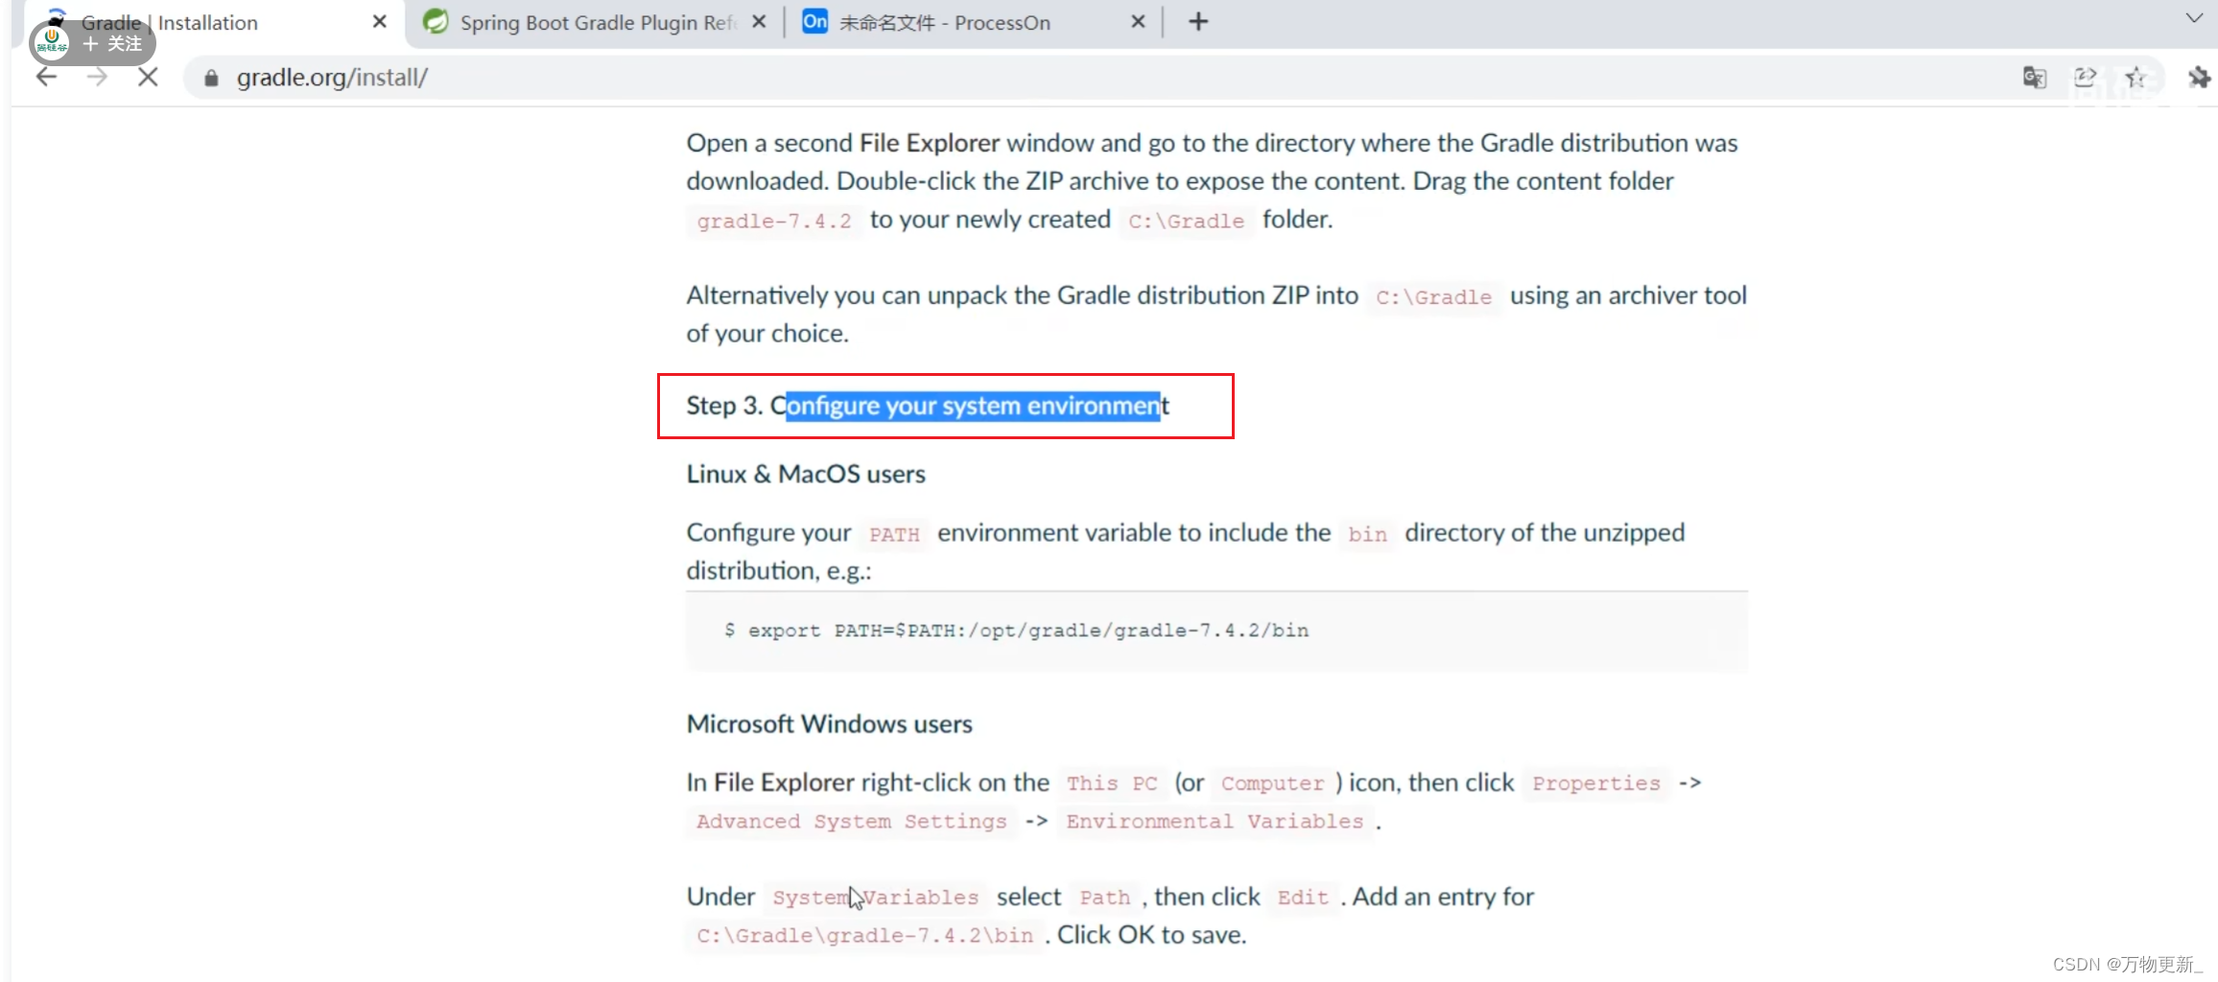2218x982 pixels.
Task: Click the Environmental Variables code text
Action: pyautogui.click(x=1215, y=822)
